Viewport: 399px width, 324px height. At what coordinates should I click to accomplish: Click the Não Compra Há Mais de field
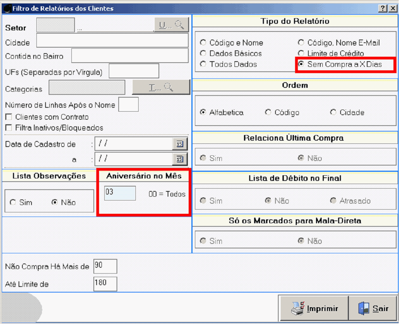[105, 266]
